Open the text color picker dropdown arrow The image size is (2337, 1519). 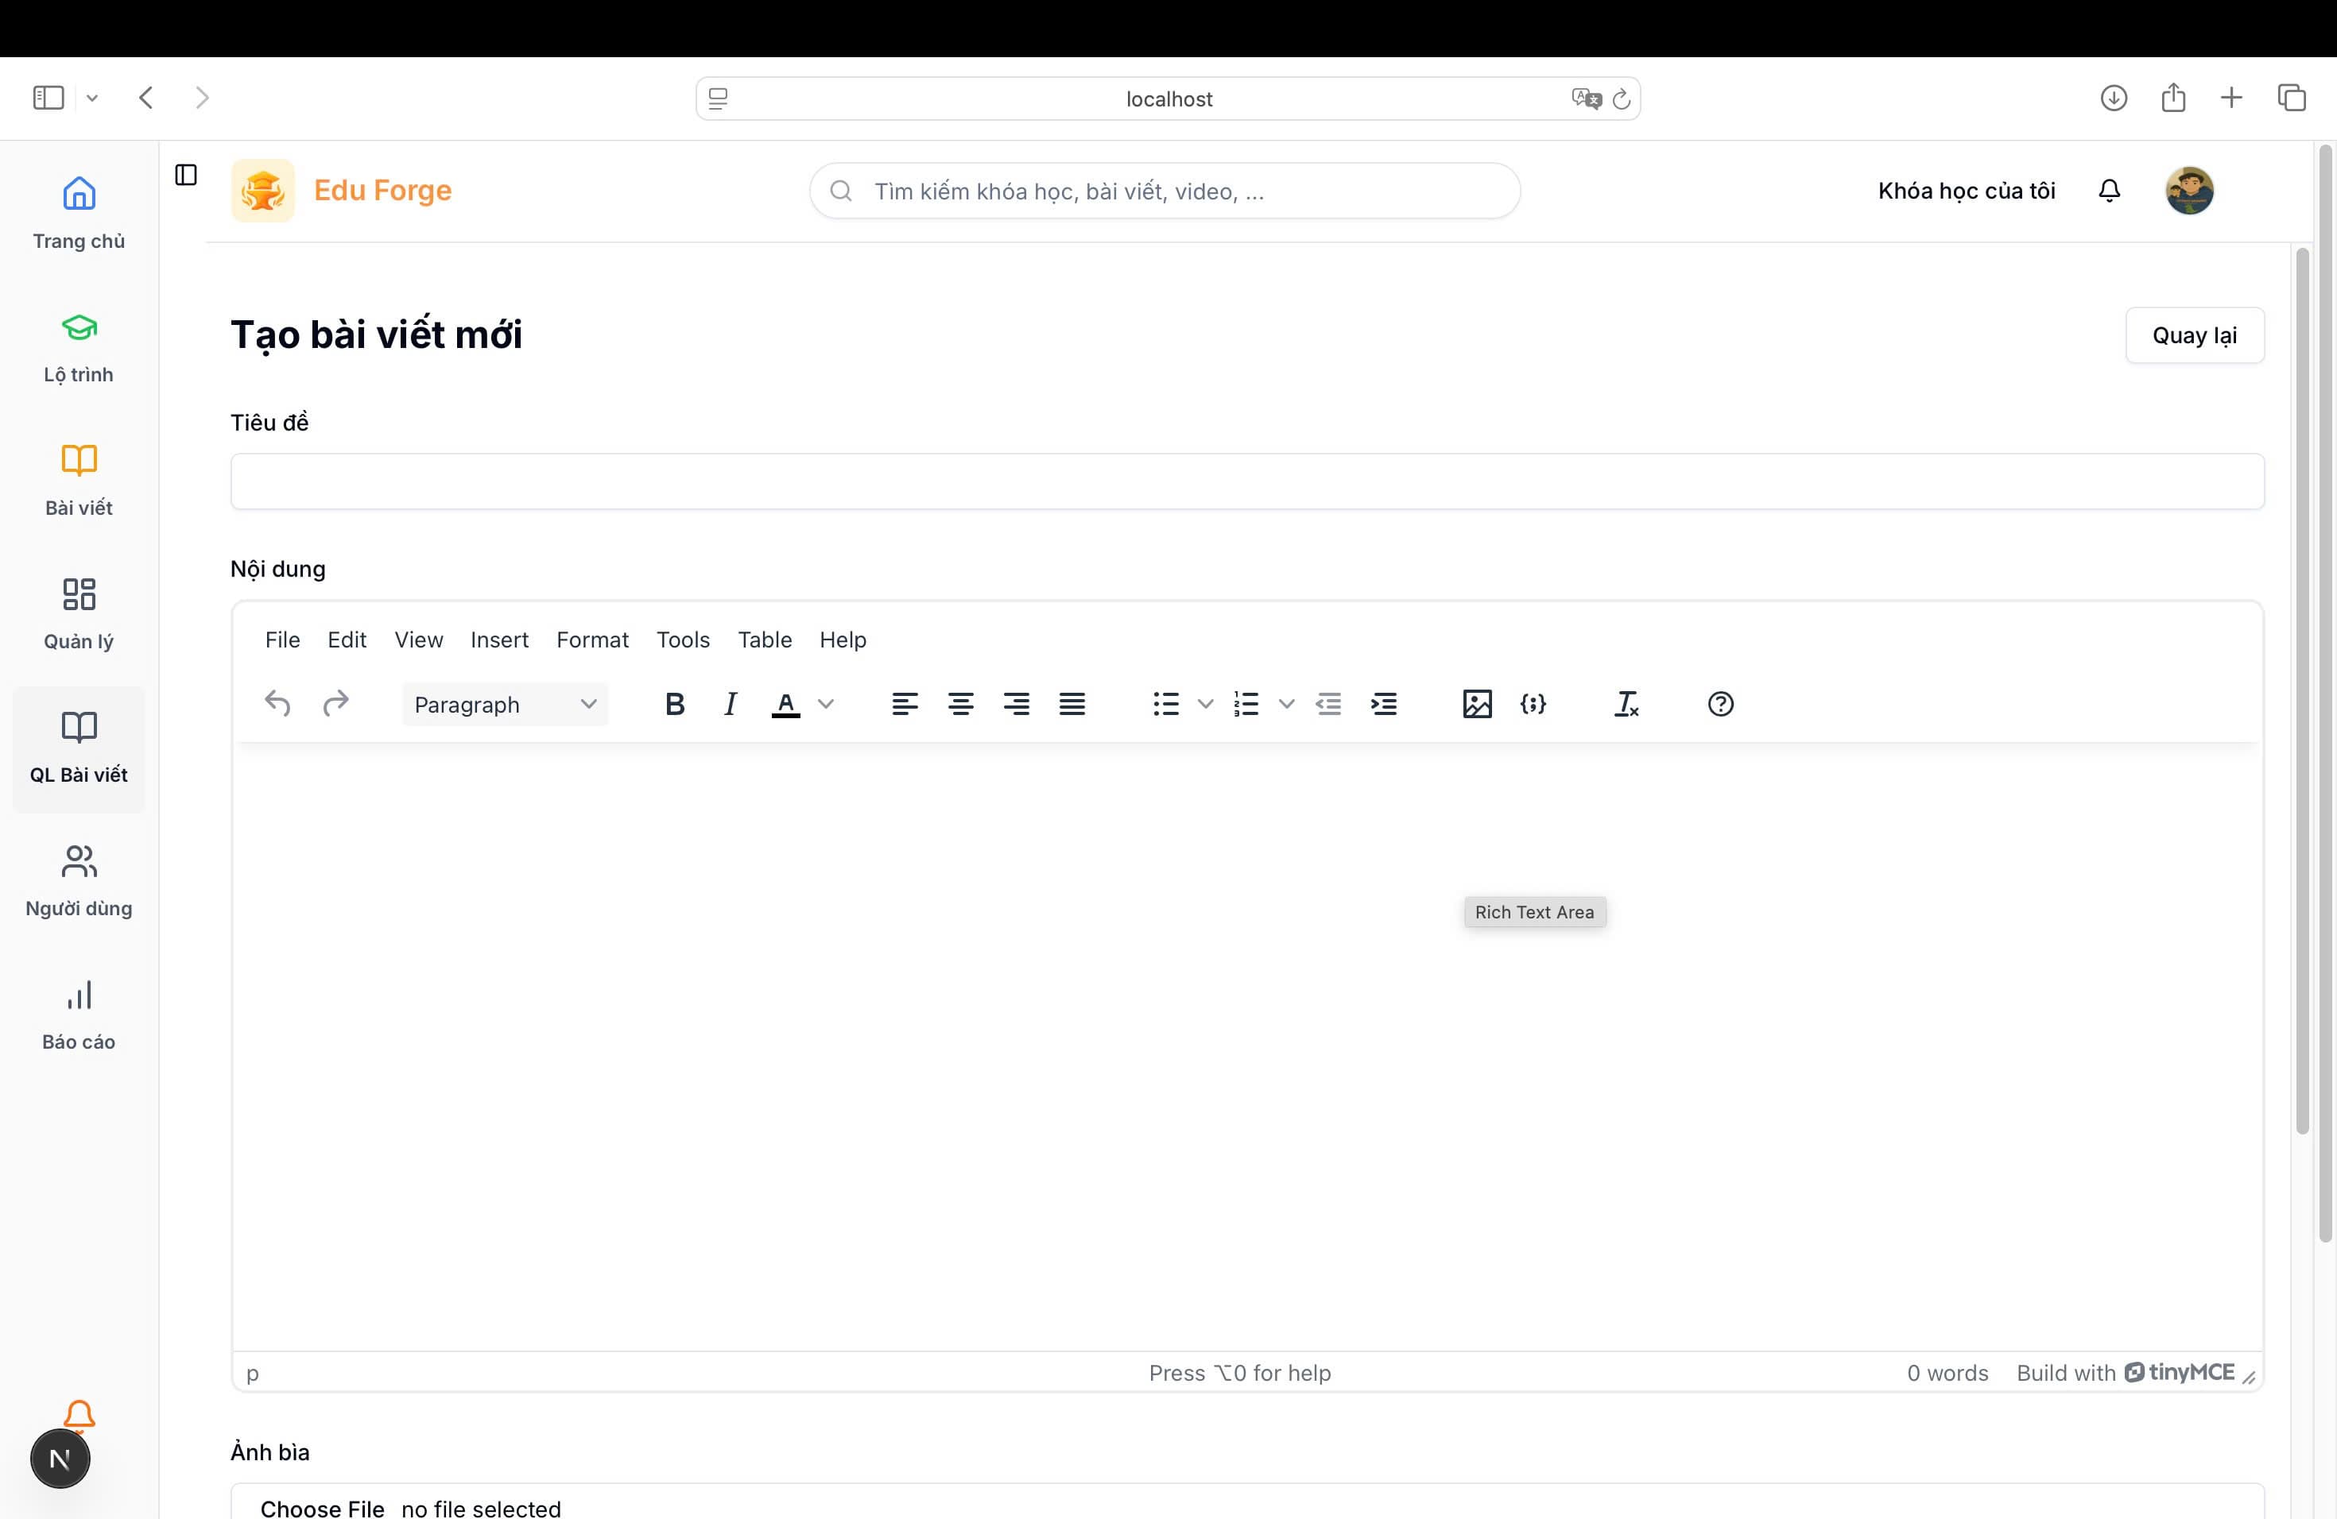click(x=826, y=704)
